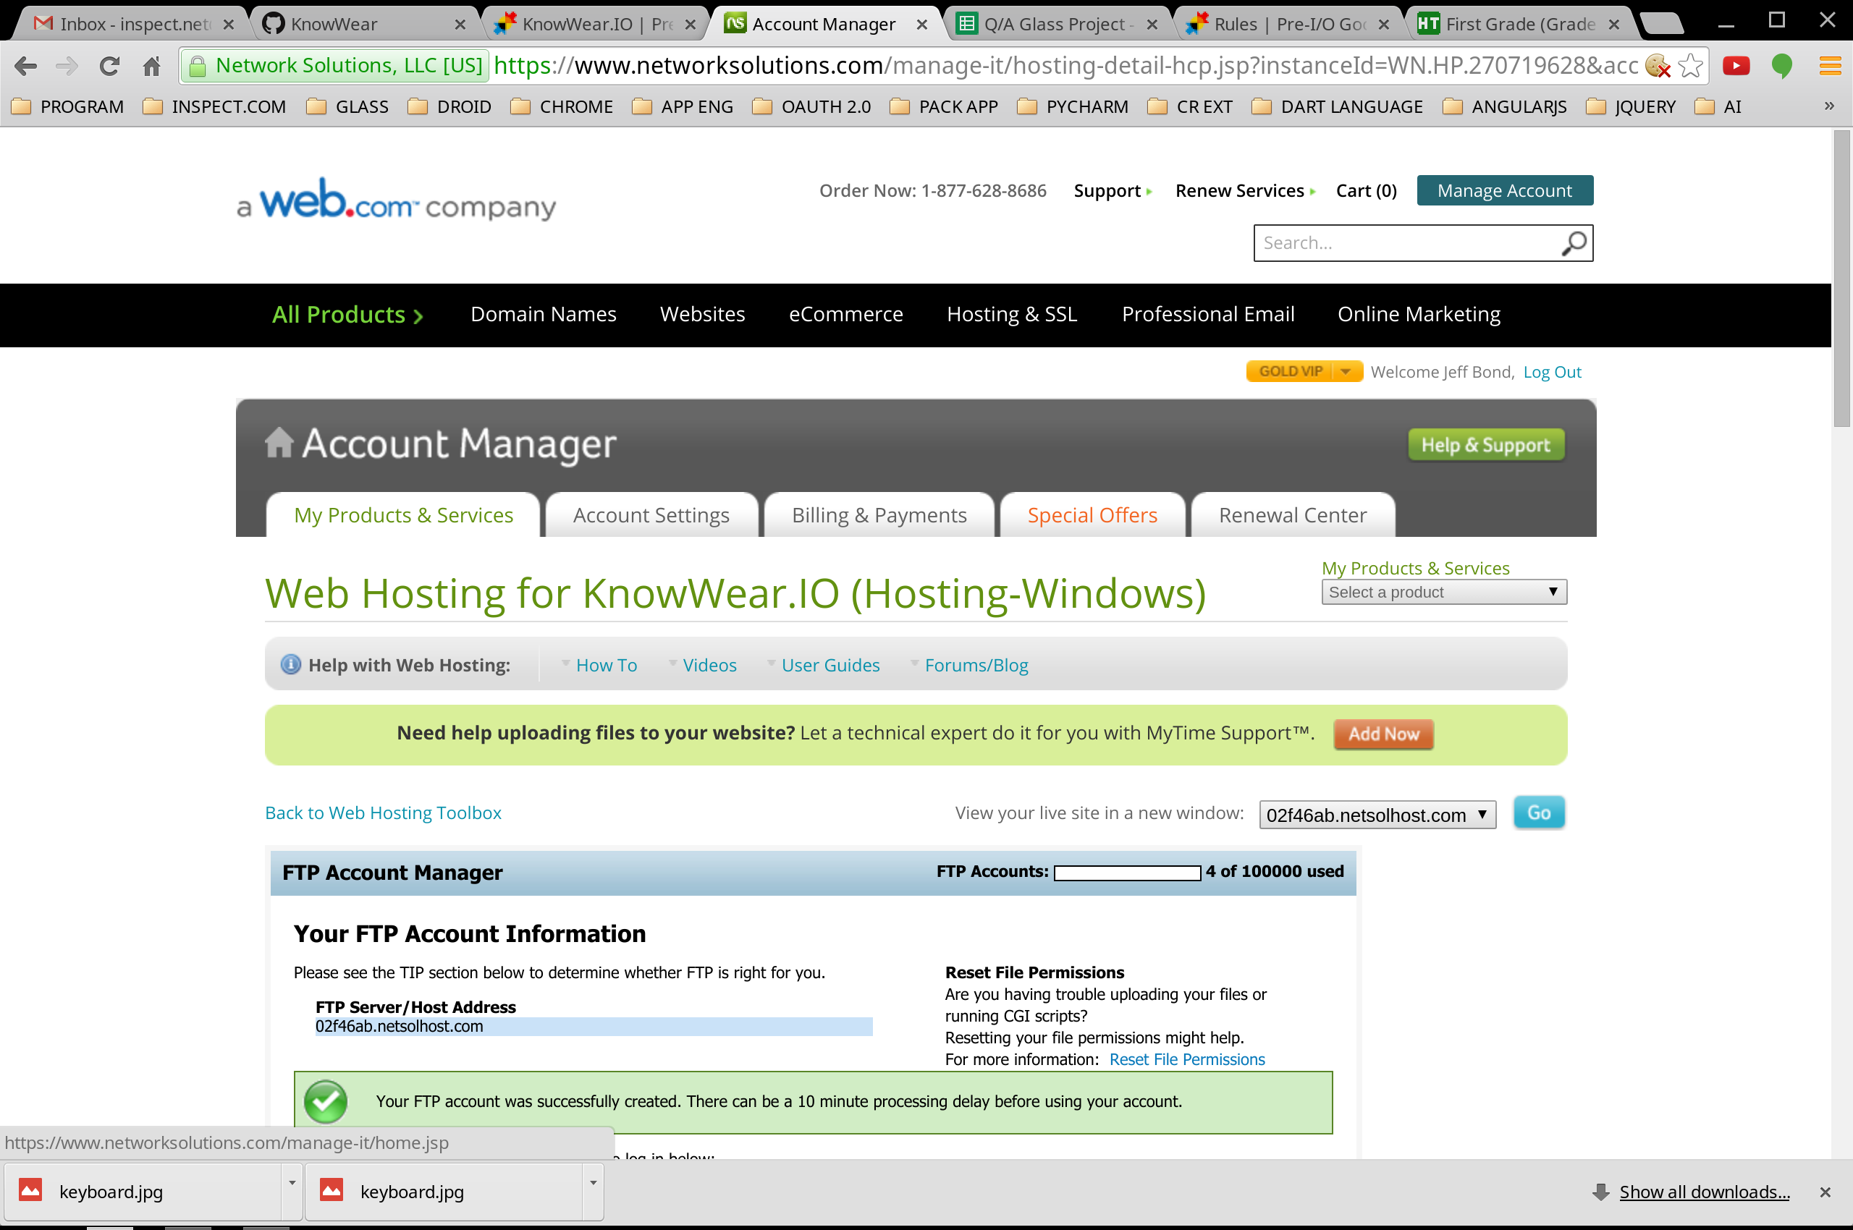The image size is (1853, 1230).
Task: Click the YouTube extension icon
Action: 1735,66
